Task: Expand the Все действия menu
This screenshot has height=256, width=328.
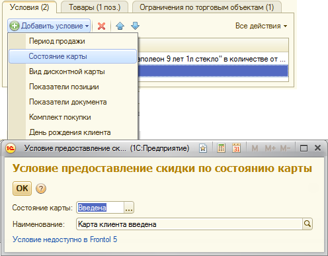Action: tap(261, 26)
